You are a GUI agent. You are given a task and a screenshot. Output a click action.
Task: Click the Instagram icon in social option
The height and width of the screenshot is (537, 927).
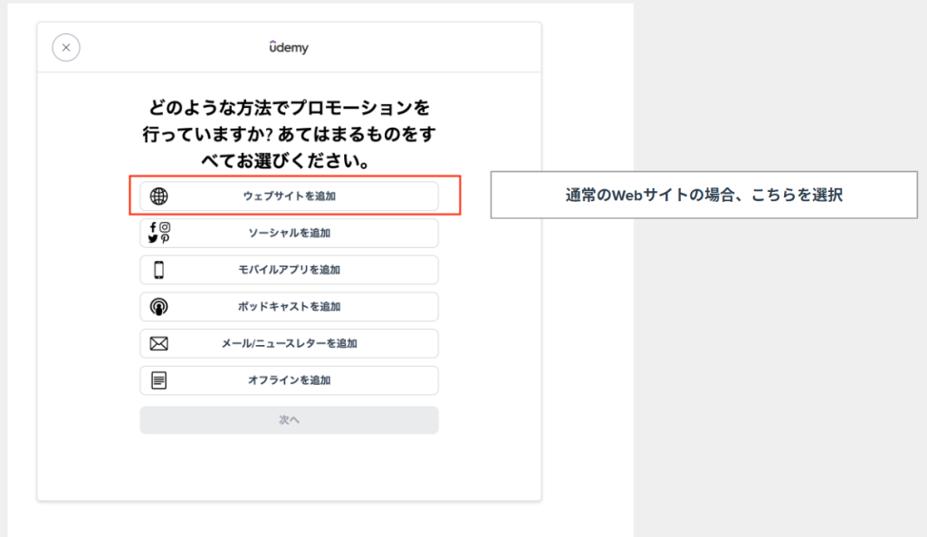click(165, 227)
